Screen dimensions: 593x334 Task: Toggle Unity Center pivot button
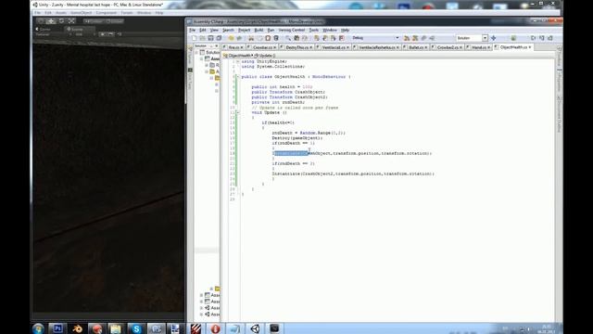93,21
